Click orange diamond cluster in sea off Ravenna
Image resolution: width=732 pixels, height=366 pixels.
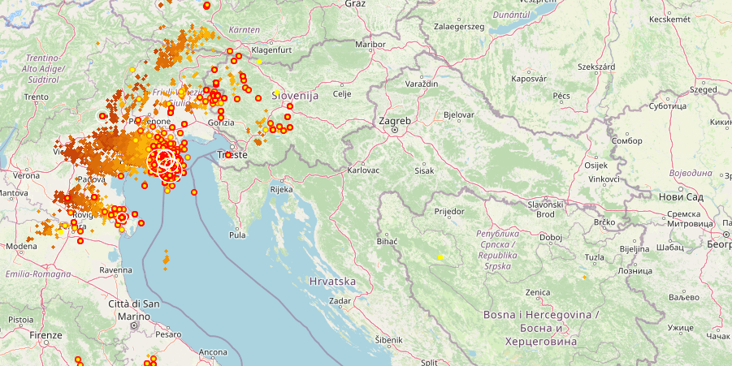tap(166, 261)
